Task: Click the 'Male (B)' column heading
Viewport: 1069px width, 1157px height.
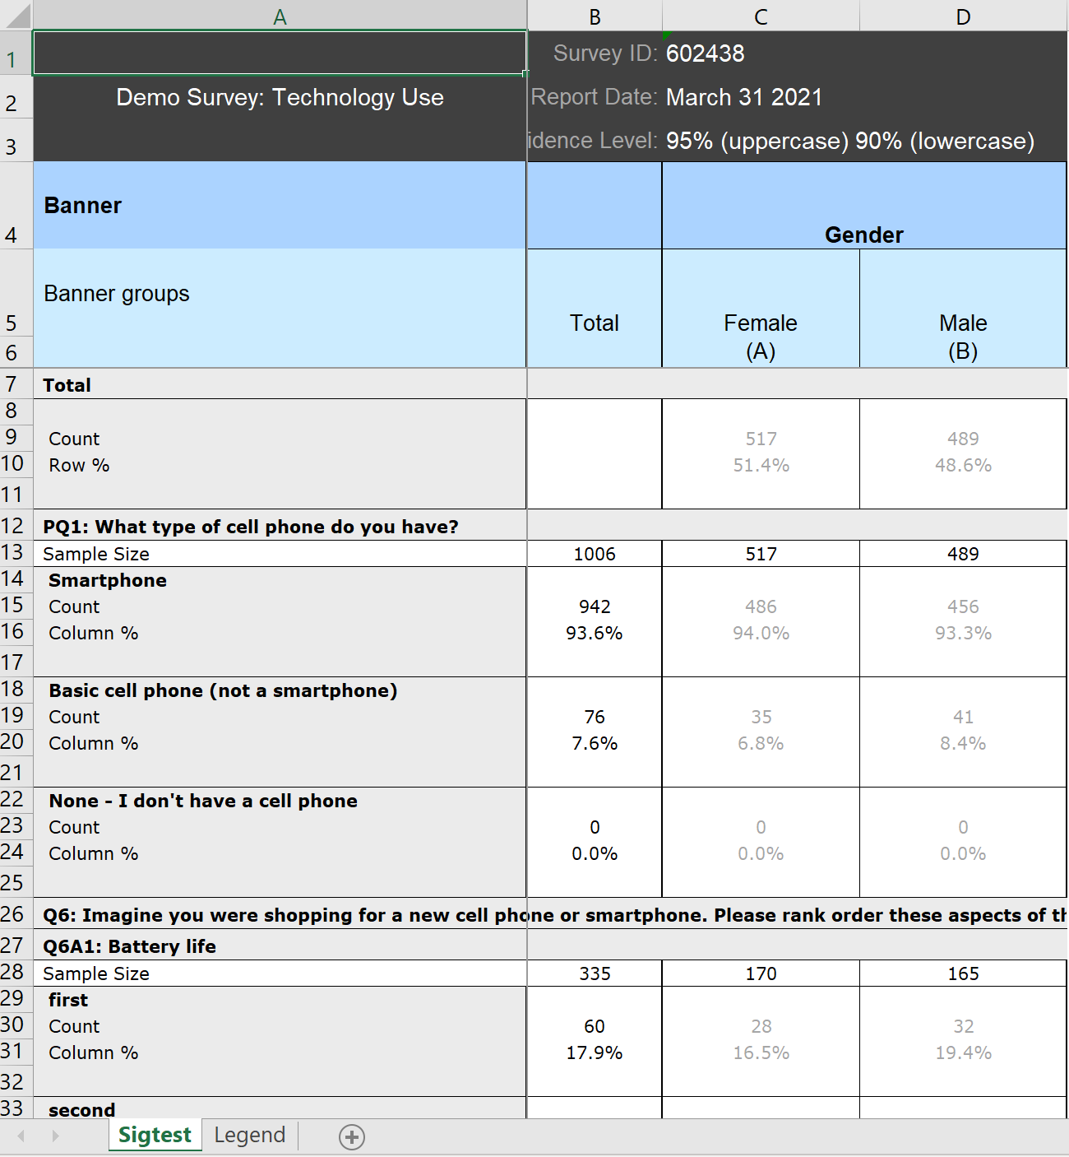Action: click(963, 309)
